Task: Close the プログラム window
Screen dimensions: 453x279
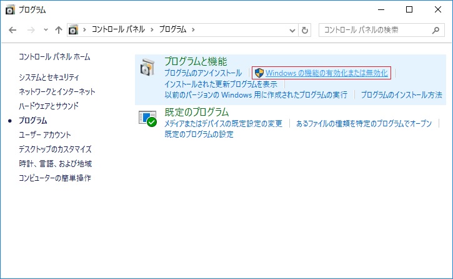Action: point(437,9)
